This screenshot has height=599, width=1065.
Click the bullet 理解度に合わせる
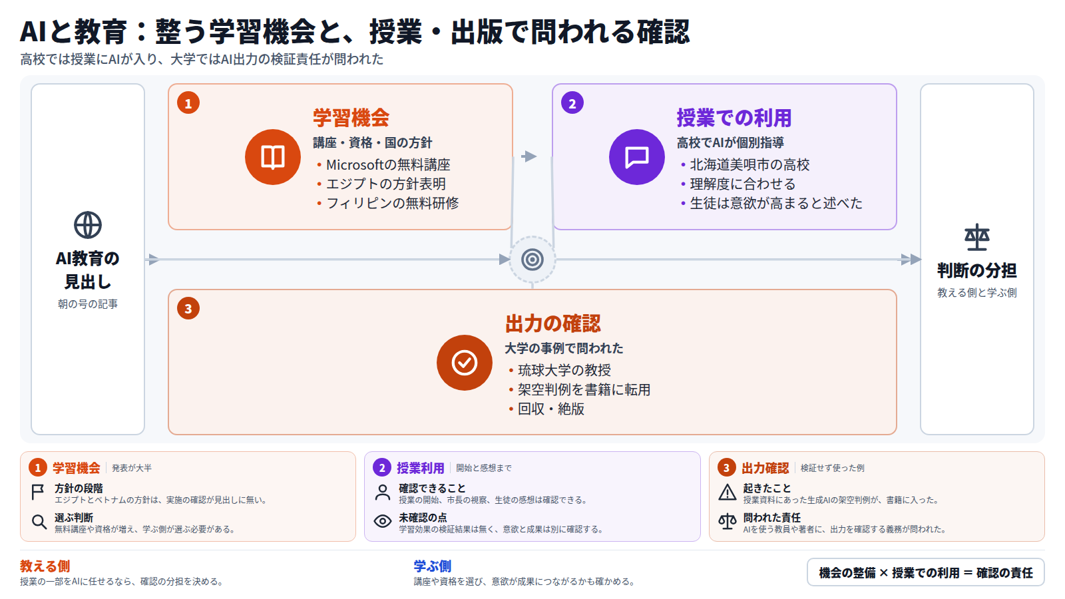pos(743,184)
